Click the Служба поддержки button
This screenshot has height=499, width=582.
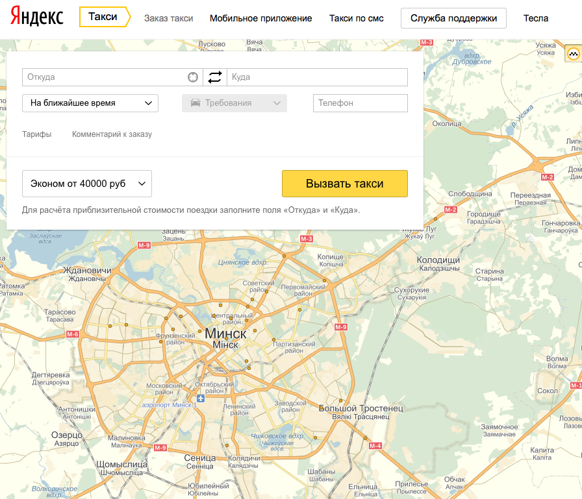pos(453,18)
